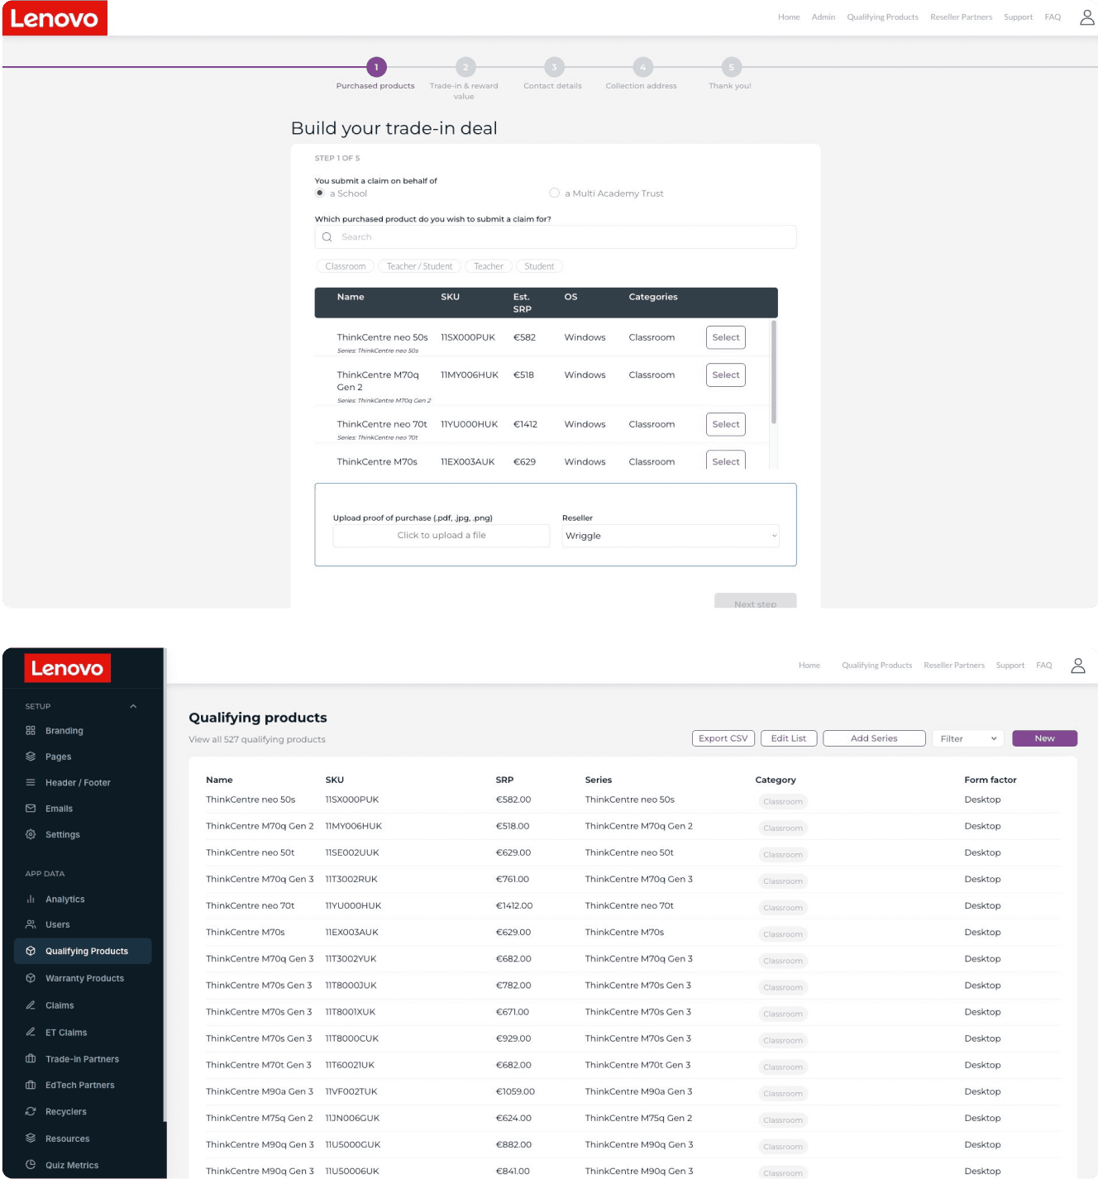The width and height of the screenshot is (1098, 1179).
Task: Click Users icon in sidebar
Action: pos(31,924)
